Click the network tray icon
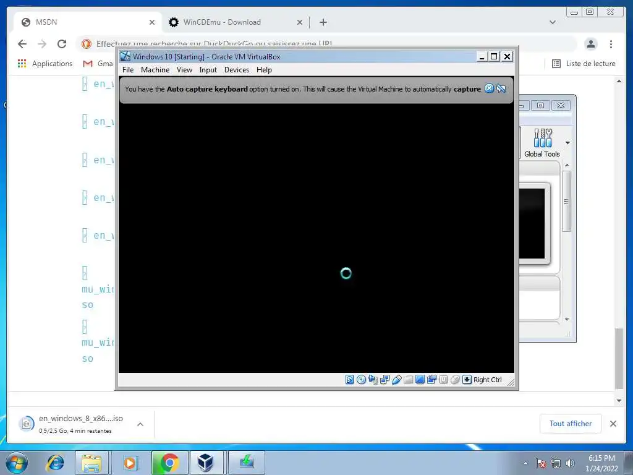This screenshot has width=633, height=475. 556,463
